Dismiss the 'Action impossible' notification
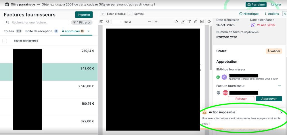This screenshot has width=287, height=135. coord(281,112)
